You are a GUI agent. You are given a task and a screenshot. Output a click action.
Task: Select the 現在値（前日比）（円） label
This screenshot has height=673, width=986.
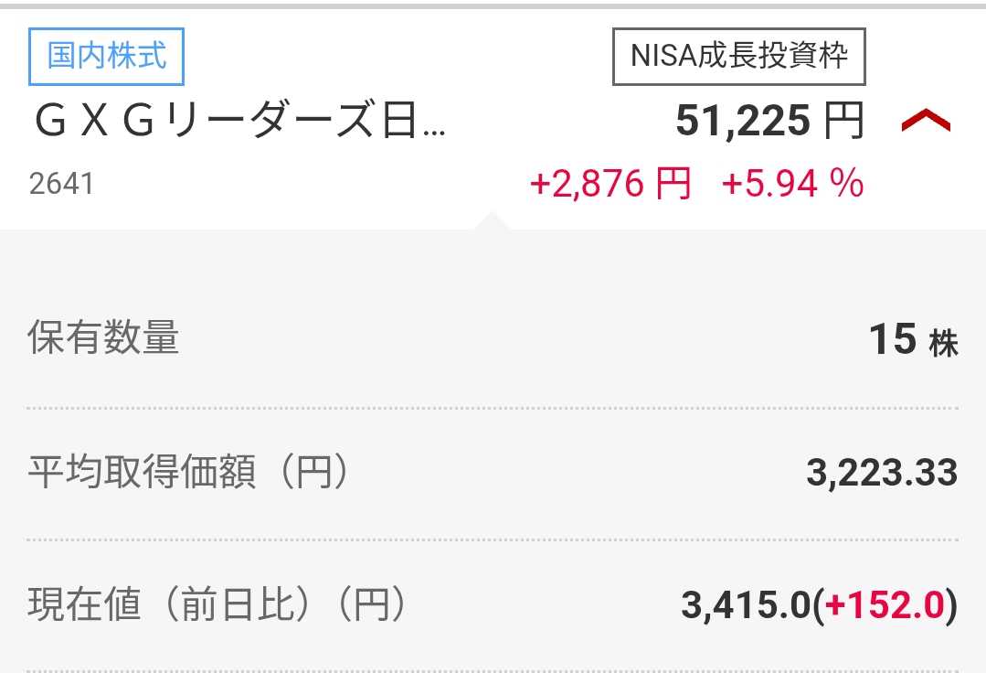[x=217, y=604]
